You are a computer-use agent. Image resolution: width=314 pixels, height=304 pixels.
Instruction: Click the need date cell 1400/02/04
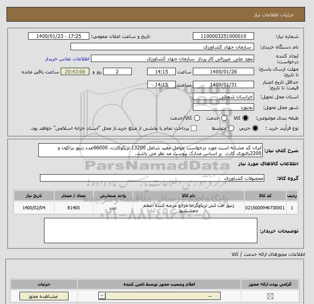pyautogui.click(x=34, y=208)
